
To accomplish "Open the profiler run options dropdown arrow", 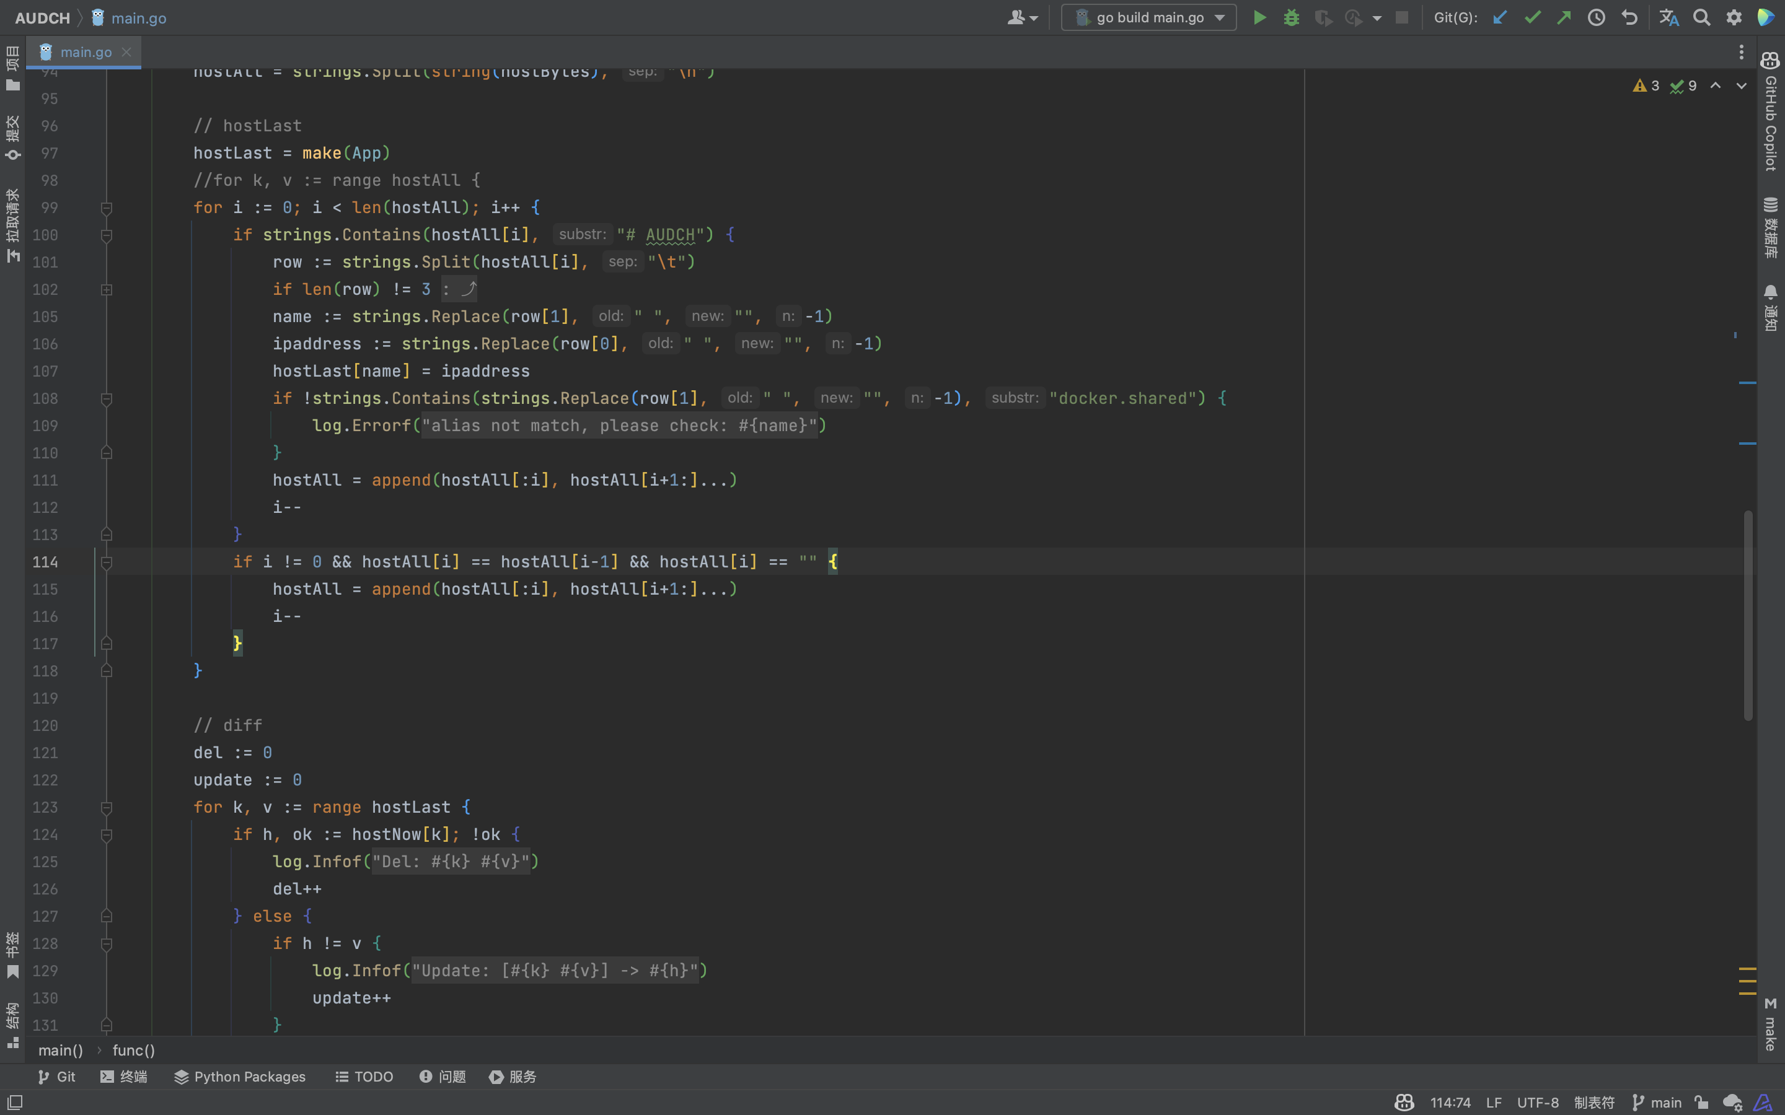I will click(1377, 19).
